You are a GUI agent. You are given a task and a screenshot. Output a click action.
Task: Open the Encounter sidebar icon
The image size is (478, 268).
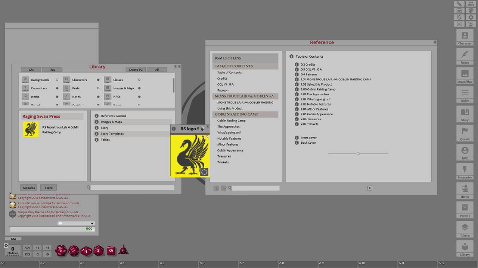click(x=465, y=170)
